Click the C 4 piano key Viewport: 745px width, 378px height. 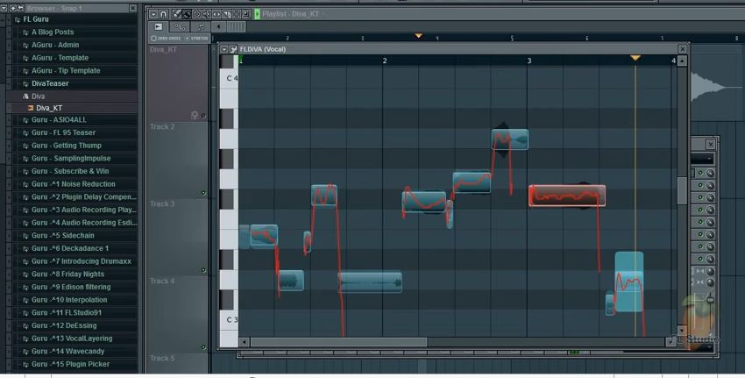click(x=230, y=78)
